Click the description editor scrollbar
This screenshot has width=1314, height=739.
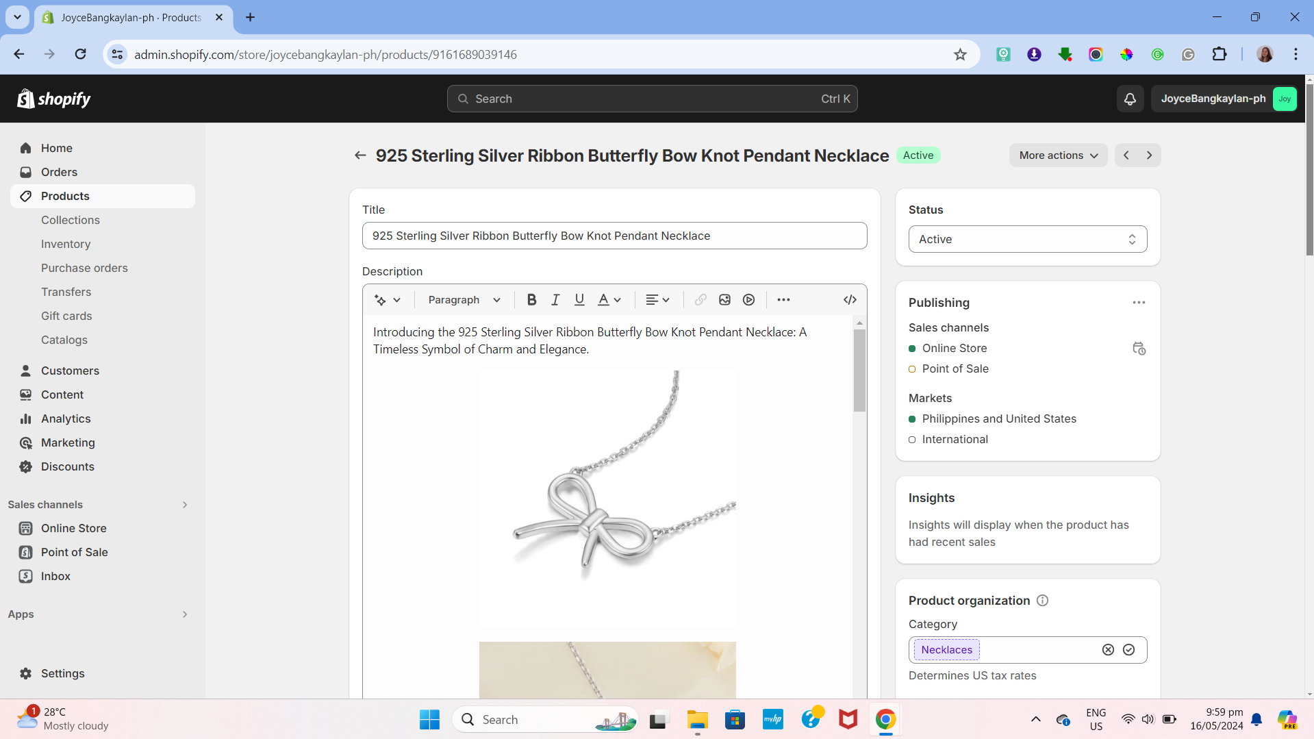pos(859,371)
